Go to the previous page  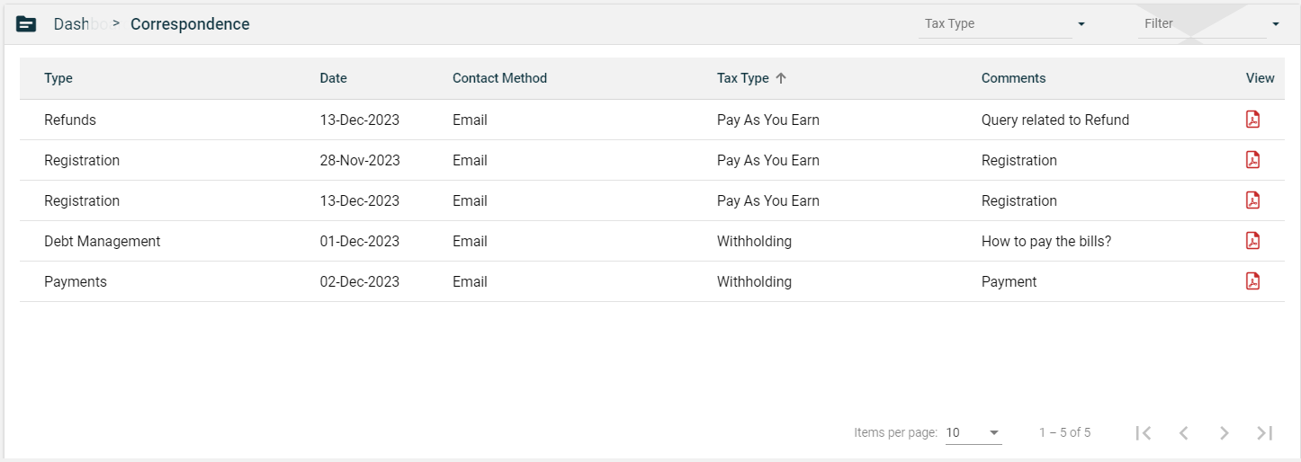[1184, 432]
